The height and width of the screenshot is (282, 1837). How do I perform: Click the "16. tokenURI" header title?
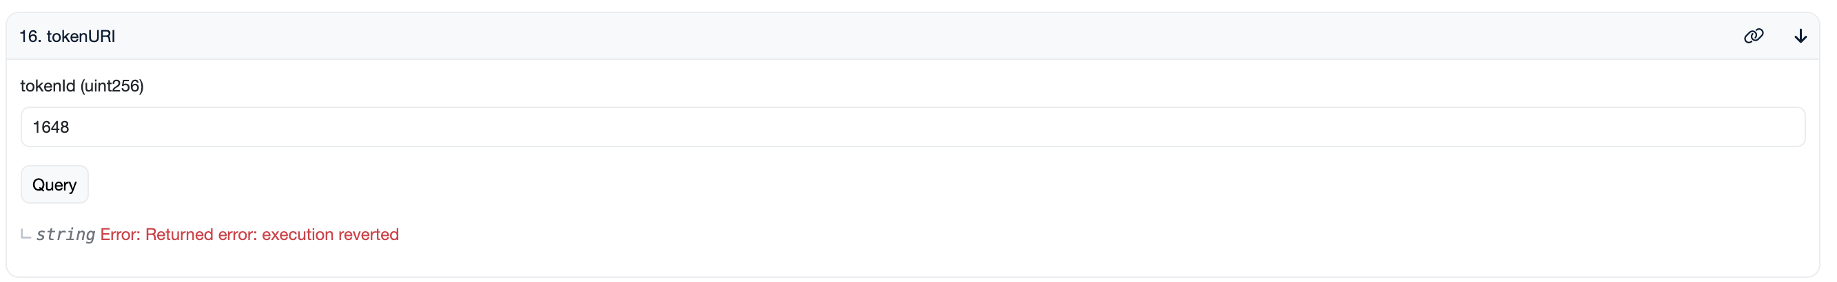(x=67, y=36)
